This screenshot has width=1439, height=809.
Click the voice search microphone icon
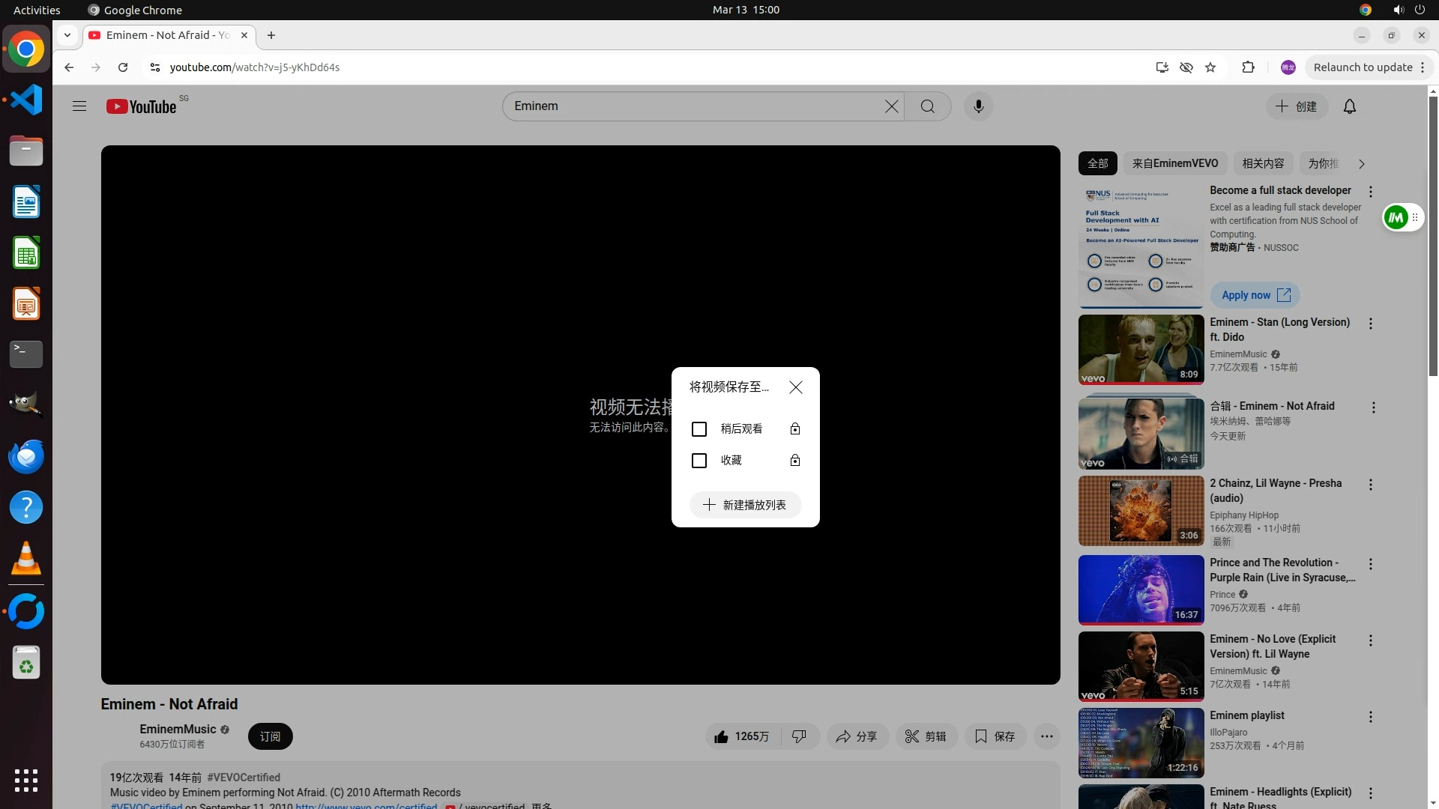tap(978, 106)
